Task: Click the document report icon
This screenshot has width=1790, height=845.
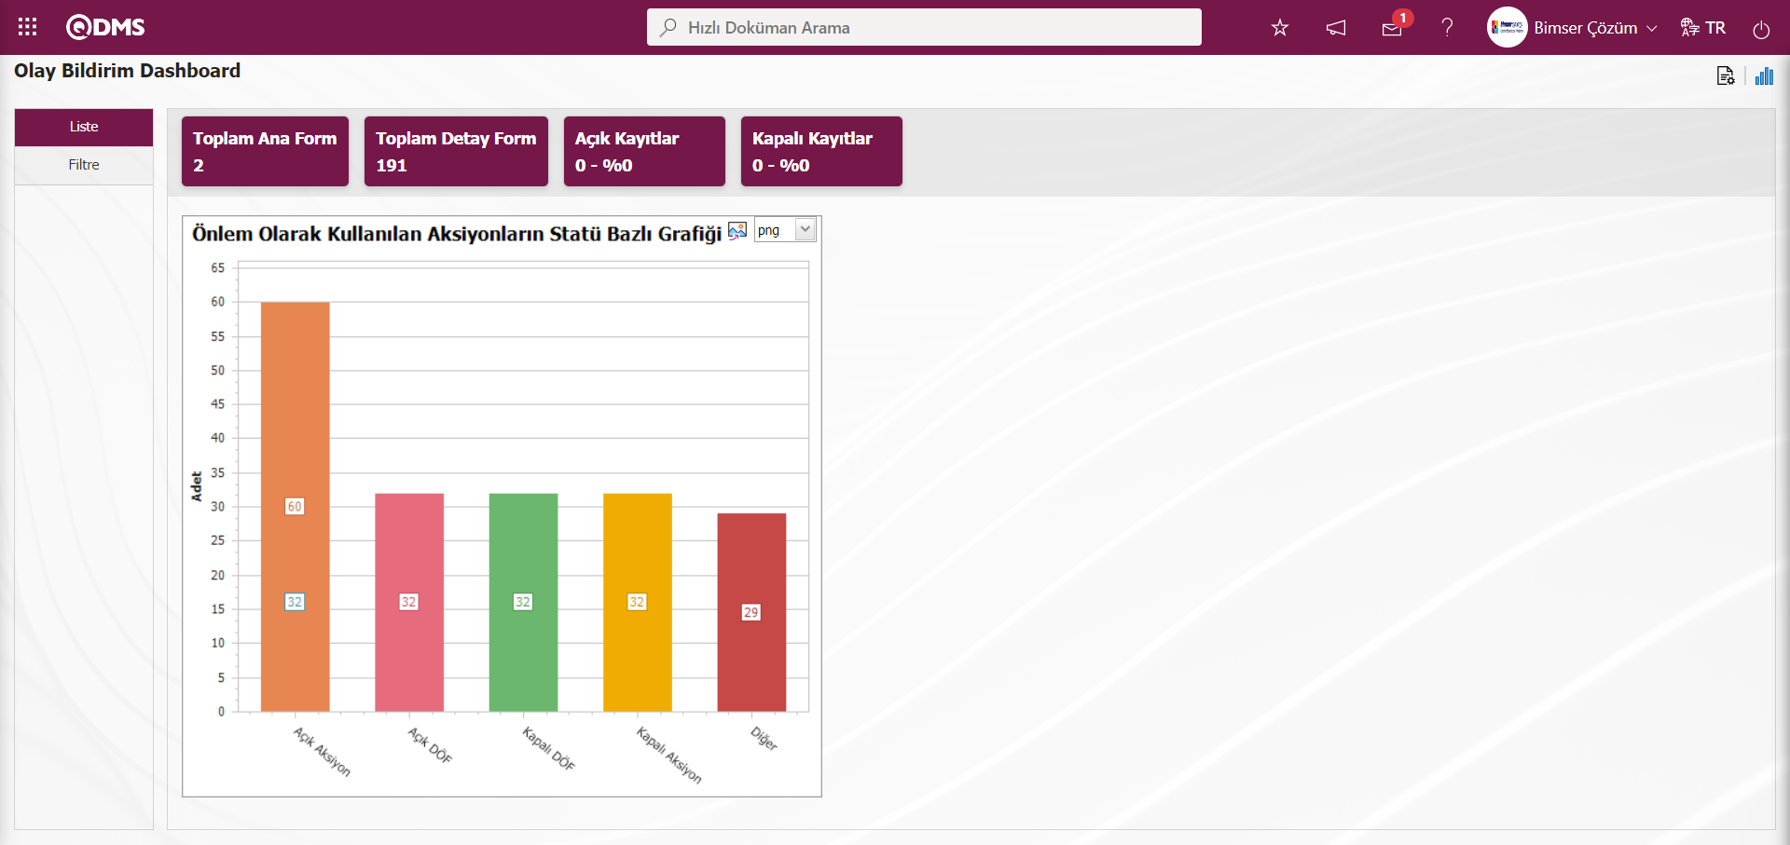Action: [x=1726, y=76]
